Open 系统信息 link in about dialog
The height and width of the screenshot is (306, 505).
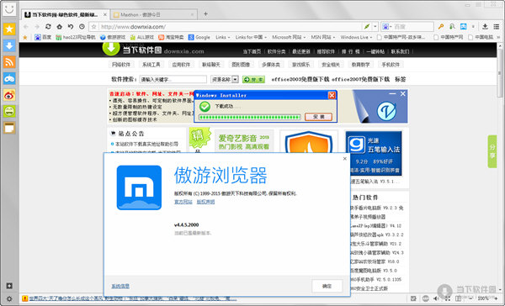point(120,286)
